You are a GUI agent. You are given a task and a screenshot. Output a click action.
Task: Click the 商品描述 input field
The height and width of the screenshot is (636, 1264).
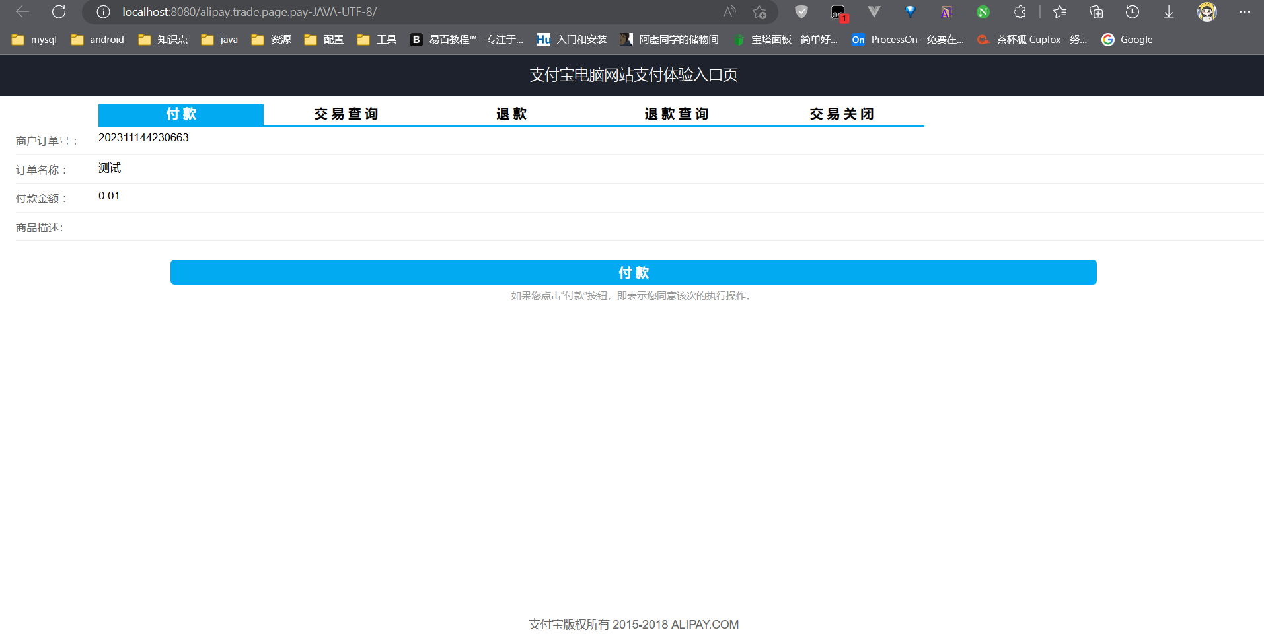click(x=681, y=227)
